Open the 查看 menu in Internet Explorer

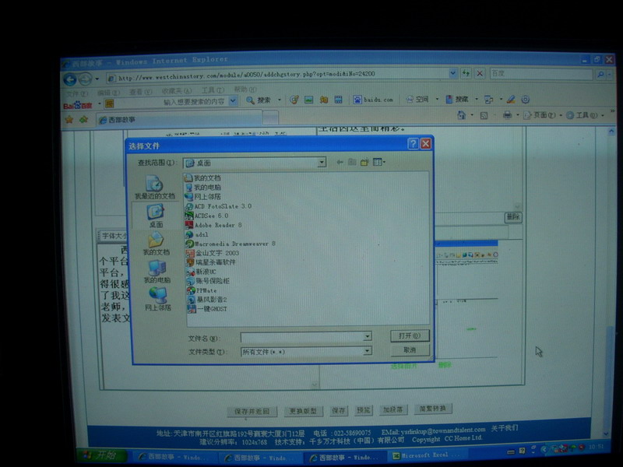click(141, 92)
